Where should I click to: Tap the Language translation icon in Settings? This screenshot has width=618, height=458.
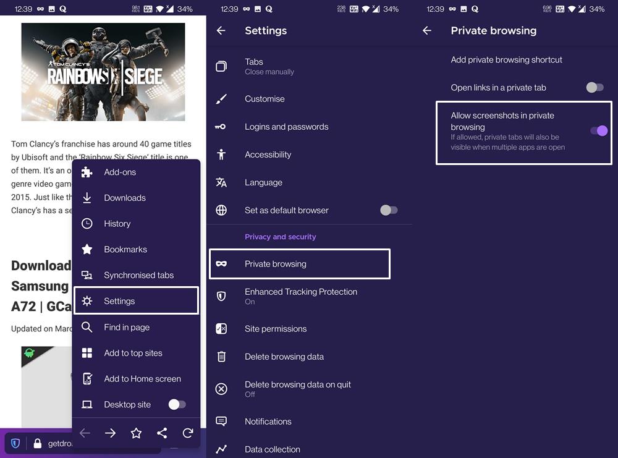coord(221,182)
